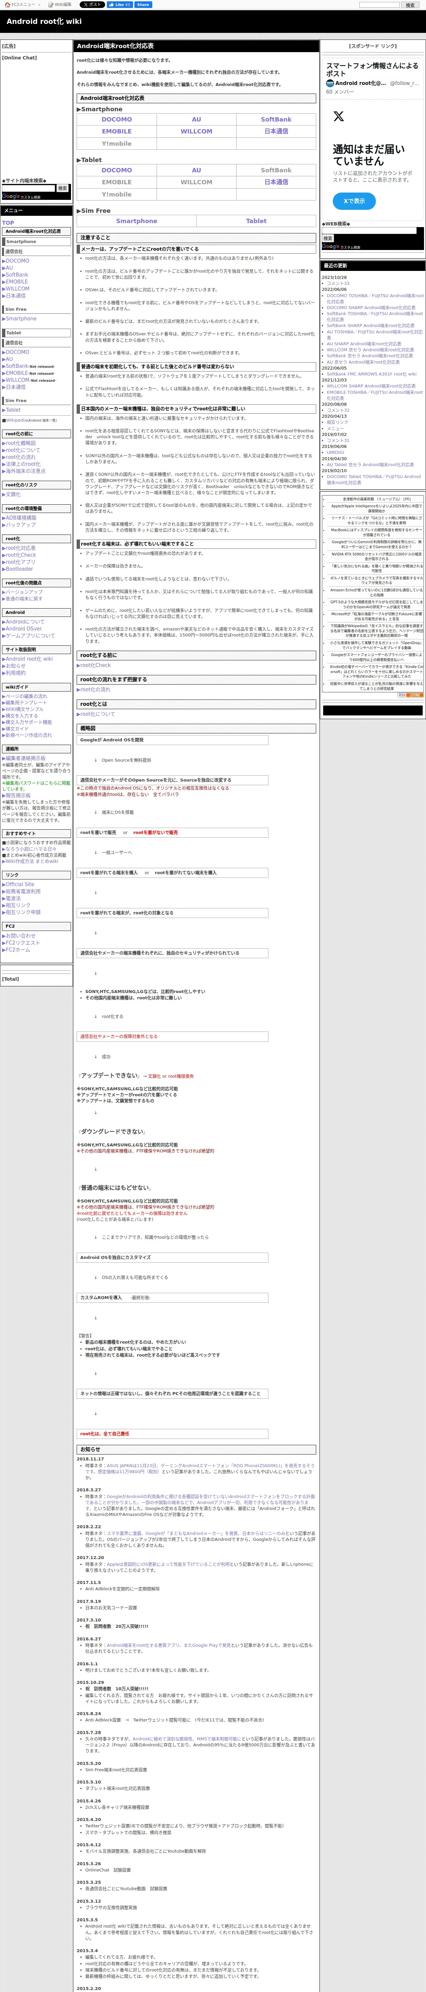
Task: Open DOCOMO in the Tablet table
Action: [x=116, y=170]
